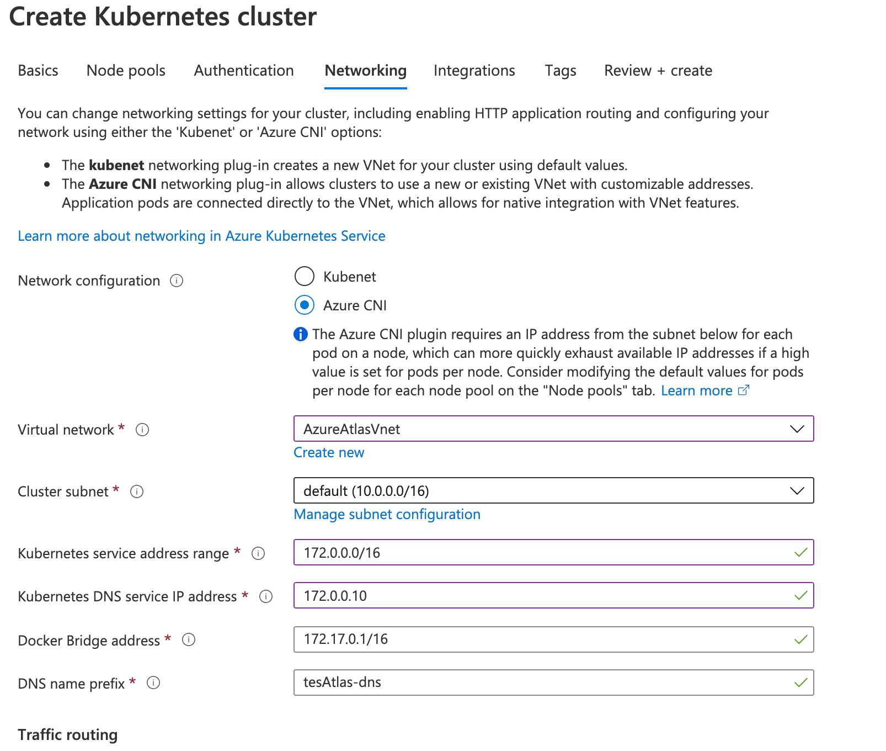886x751 pixels.
Task: Open Learn more about networking in AKS link
Action: click(201, 236)
